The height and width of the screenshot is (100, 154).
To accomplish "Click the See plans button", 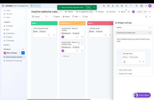I will point(35,6).
